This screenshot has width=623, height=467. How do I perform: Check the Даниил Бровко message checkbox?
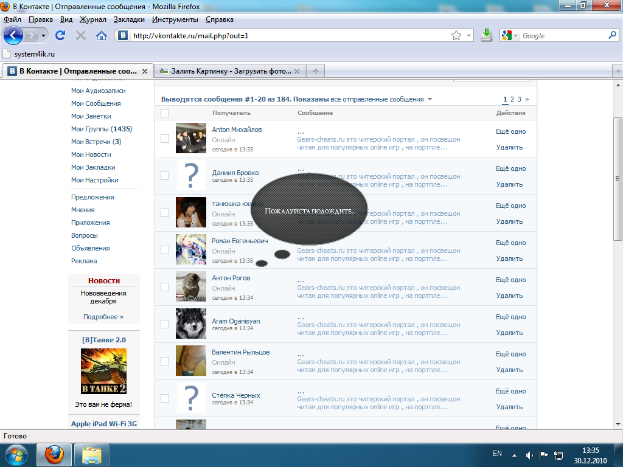click(x=165, y=176)
